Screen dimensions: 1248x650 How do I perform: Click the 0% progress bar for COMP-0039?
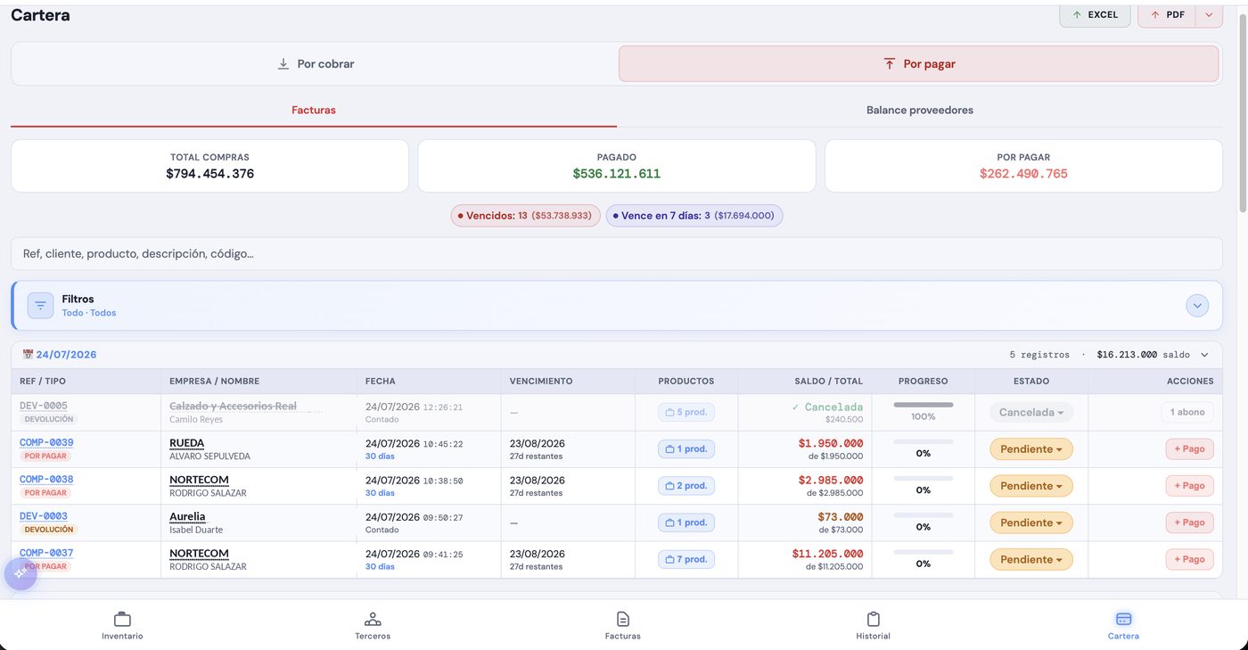(924, 442)
